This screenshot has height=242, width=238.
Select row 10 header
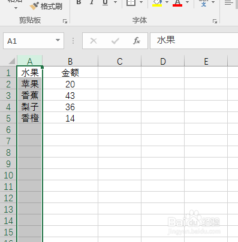coord(8,175)
